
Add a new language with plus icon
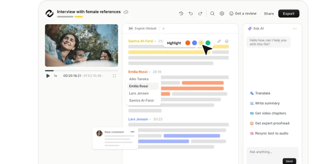pyautogui.click(x=164, y=28)
